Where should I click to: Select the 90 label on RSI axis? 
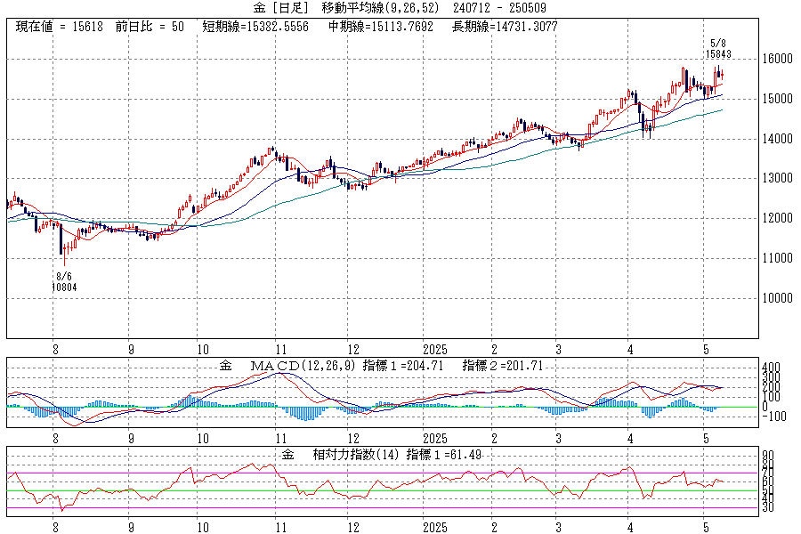768,456
